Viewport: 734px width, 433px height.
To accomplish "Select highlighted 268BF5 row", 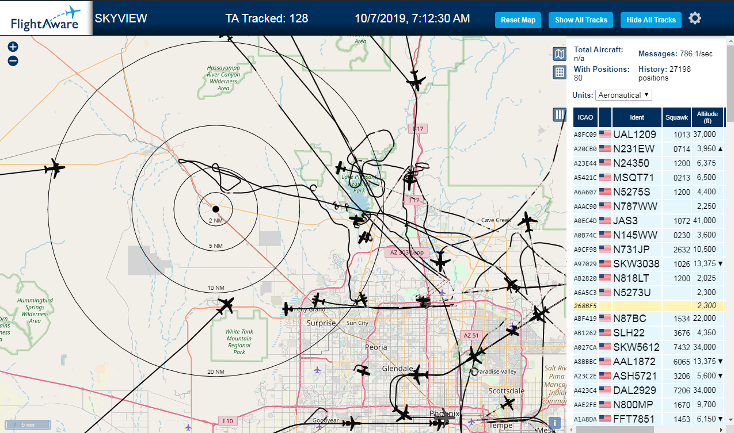I will coord(649,306).
